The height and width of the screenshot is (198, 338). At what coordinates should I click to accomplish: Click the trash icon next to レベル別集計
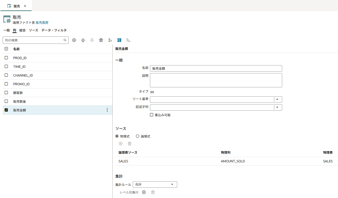point(153,192)
